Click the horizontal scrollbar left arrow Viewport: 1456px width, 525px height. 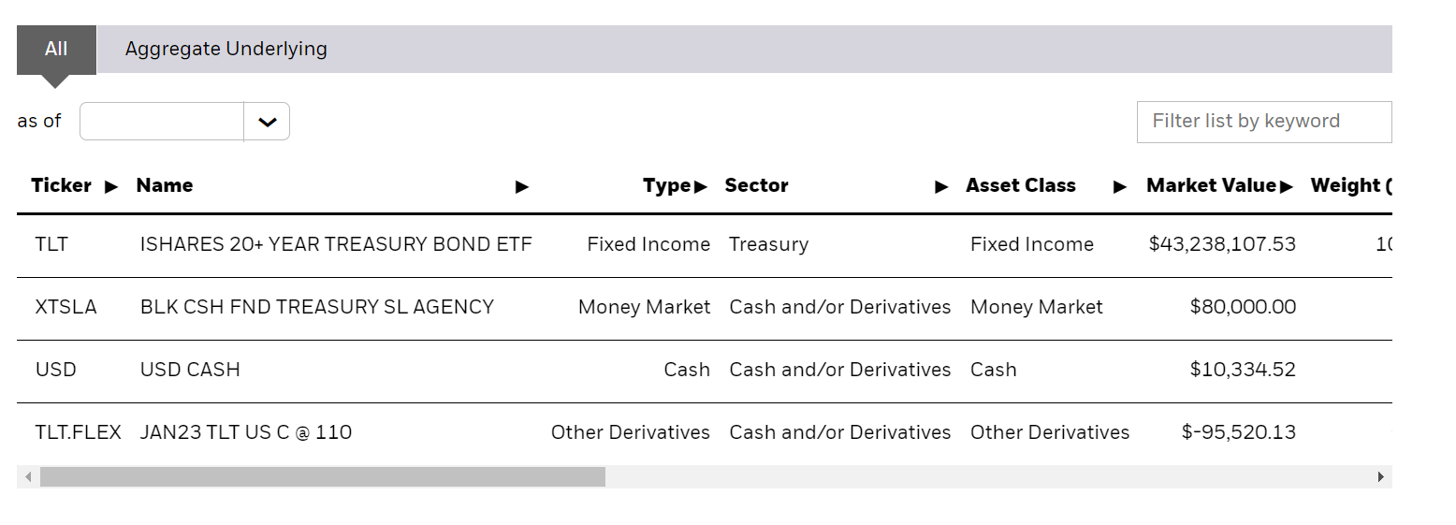pyautogui.click(x=28, y=477)
